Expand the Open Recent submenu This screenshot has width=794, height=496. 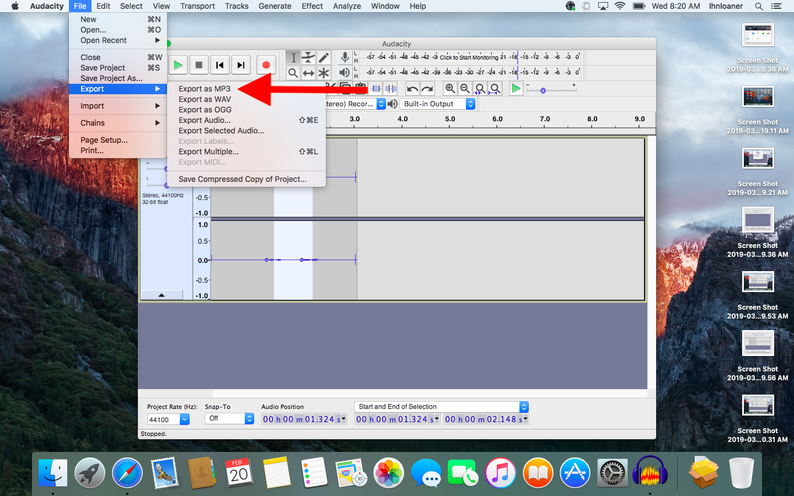[118, 40]
